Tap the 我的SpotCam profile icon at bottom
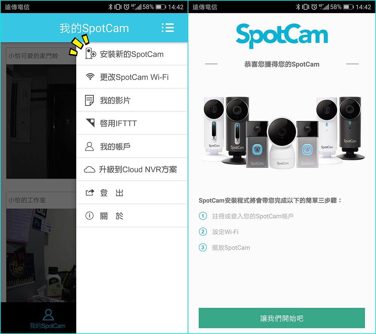 point(48,315)
